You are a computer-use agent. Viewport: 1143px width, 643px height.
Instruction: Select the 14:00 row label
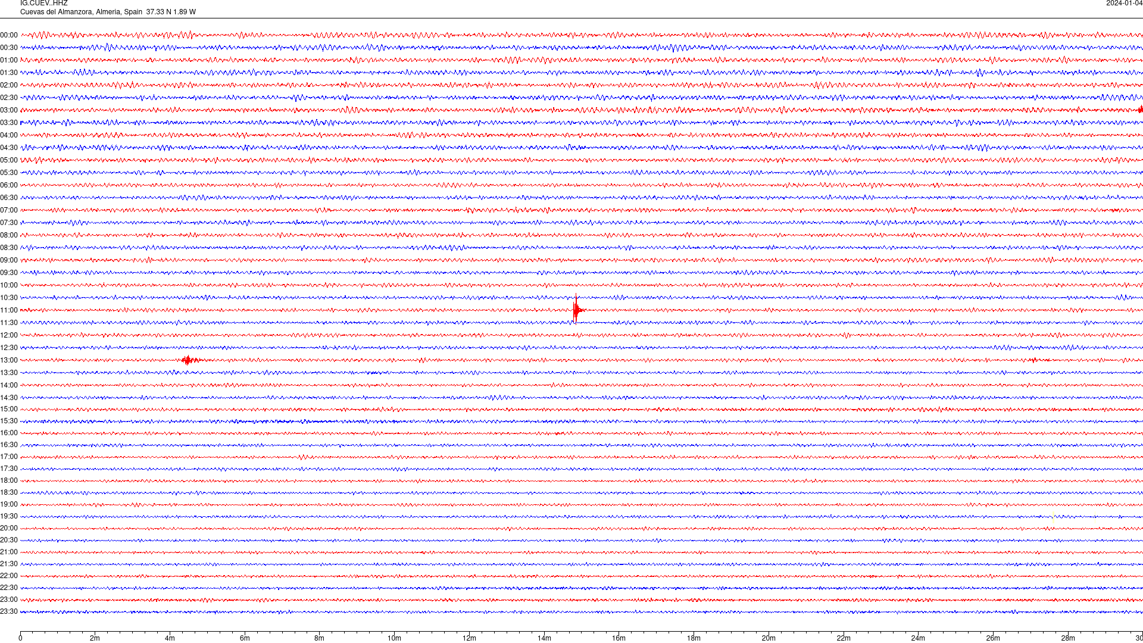[9, 385]
